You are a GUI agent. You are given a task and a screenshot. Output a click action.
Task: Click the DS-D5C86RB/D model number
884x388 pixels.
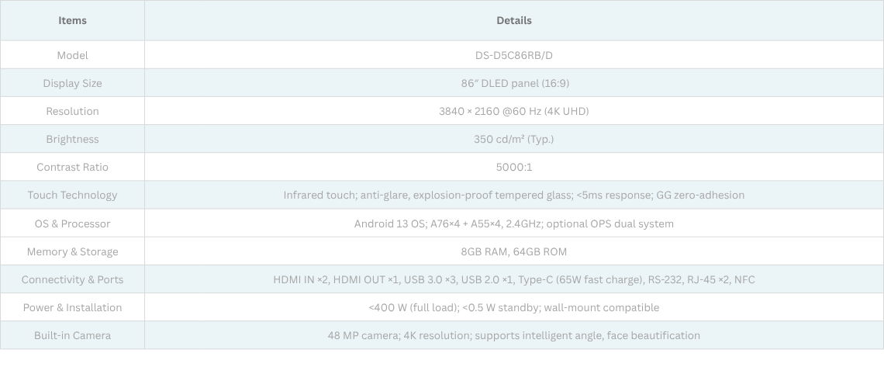[514, 55]
